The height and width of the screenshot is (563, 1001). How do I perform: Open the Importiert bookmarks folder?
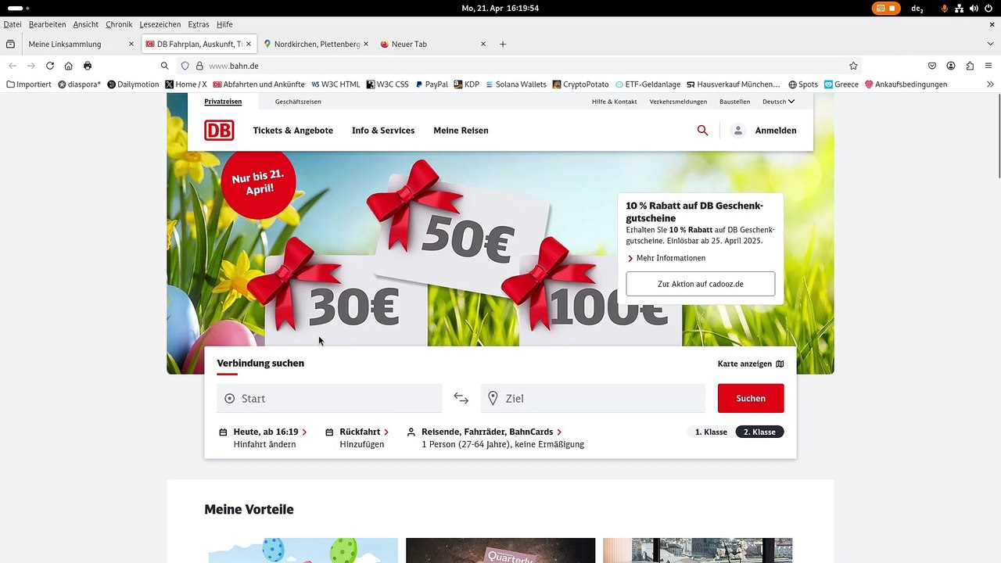point(29,84)
